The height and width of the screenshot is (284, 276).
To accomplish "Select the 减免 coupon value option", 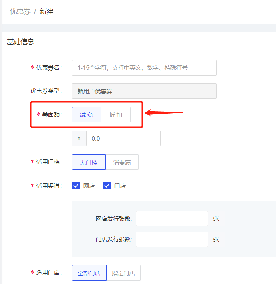I will [87, 115].
